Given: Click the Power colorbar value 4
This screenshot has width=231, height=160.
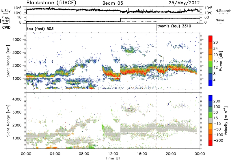Looking at the screenshot, I should (214, 80).
